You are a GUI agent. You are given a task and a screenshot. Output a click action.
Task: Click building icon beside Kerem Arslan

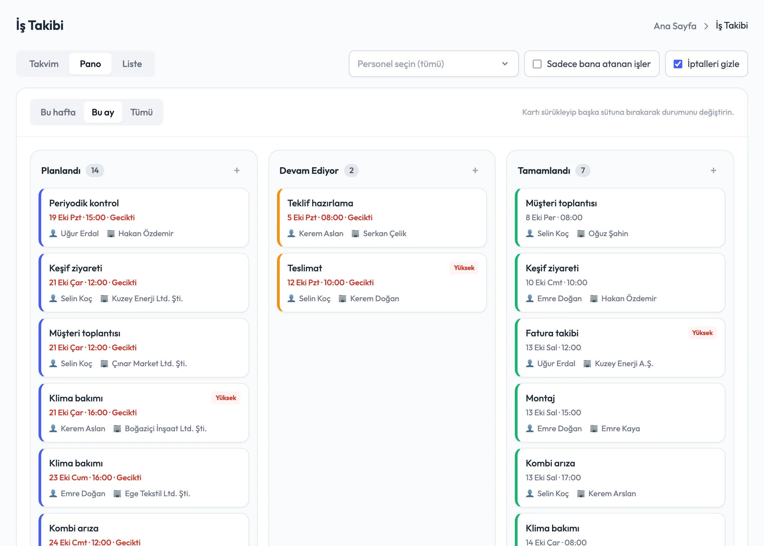coord(581,493)
